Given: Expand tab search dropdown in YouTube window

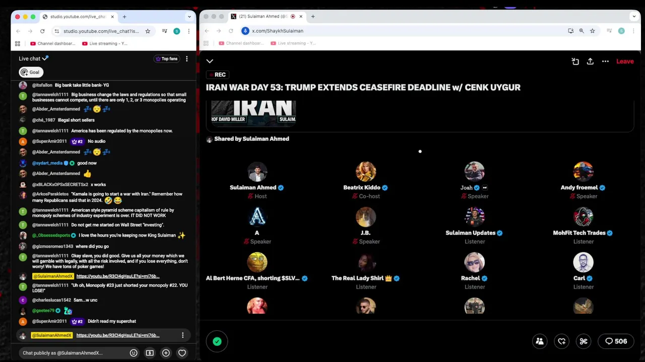Looking at the screenshot, I should click(189, 17).
